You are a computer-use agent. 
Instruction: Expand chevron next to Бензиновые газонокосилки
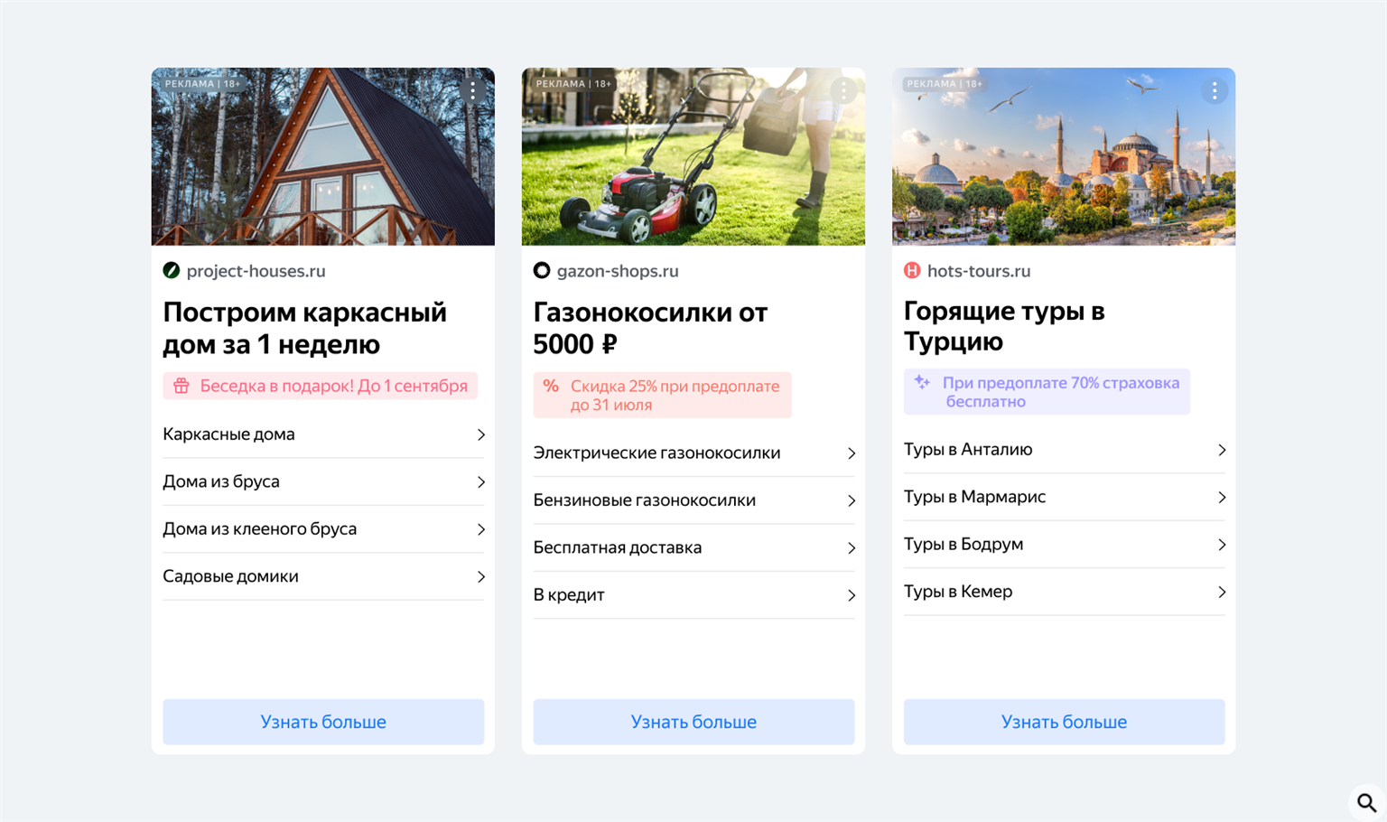pyautogui.click(x=851, y=500)
